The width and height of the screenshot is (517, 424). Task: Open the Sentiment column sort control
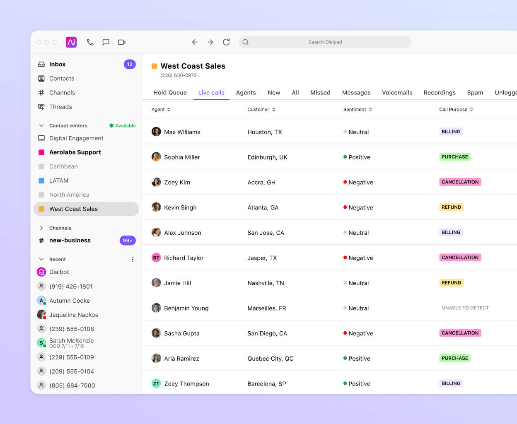tap(370, 109)
